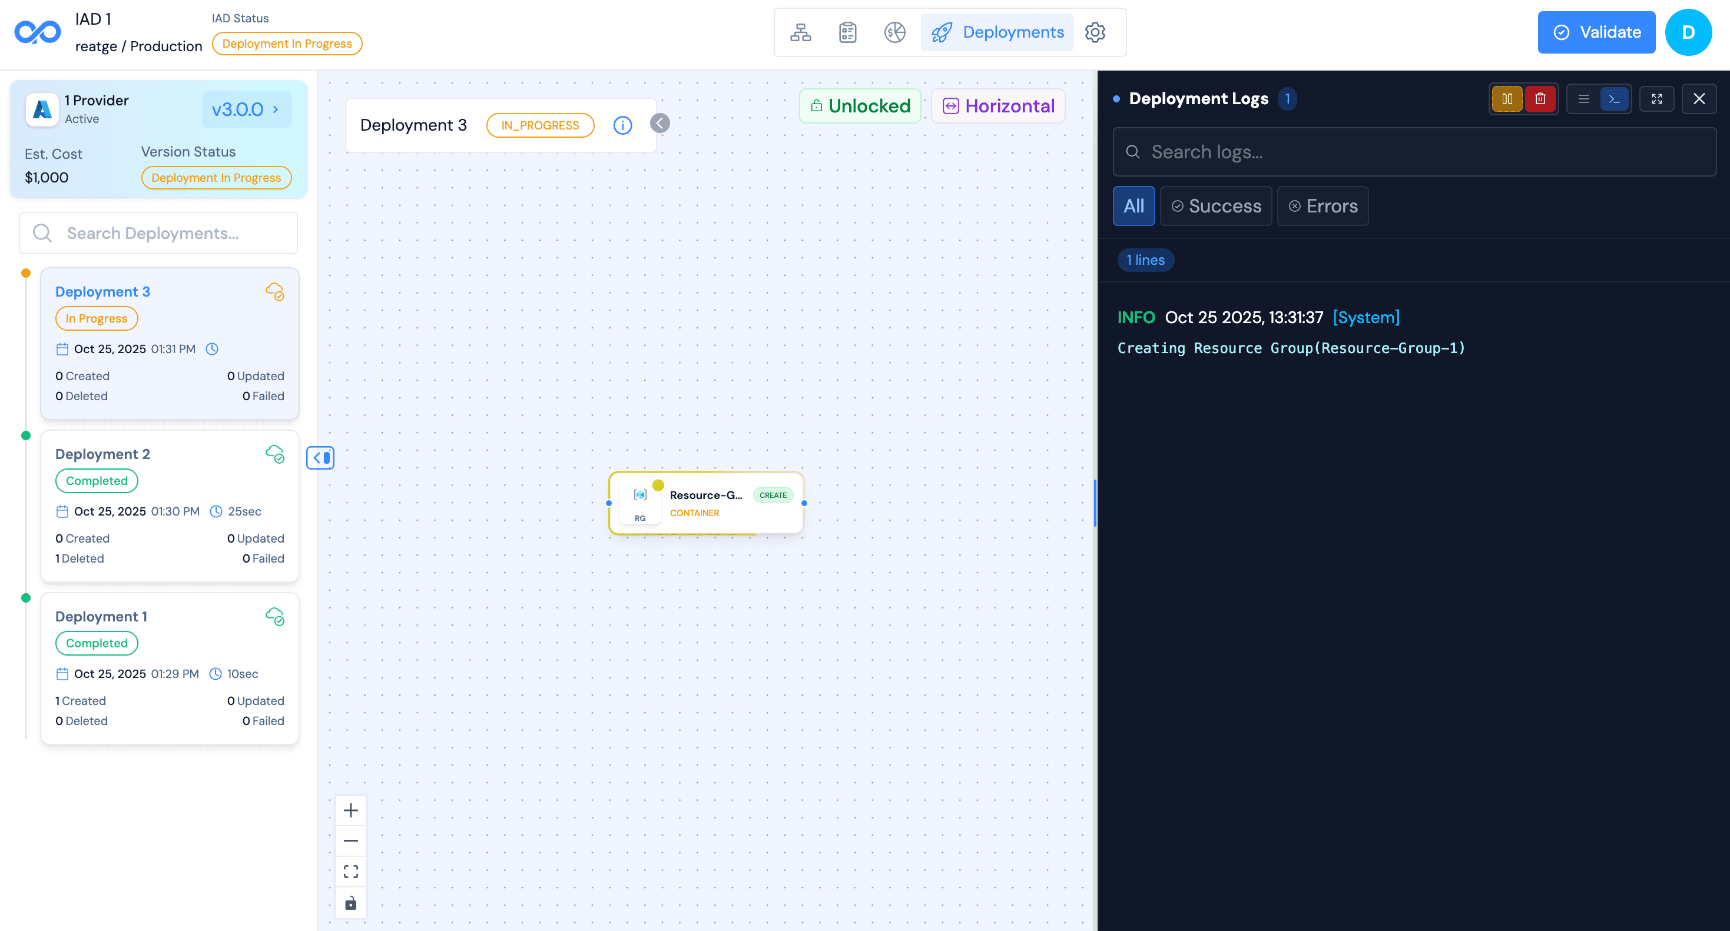This screenshot has height=931, width=1730.
Task: Clear deployment logs with the trash icon
Action: click(x=1540, y=99)
